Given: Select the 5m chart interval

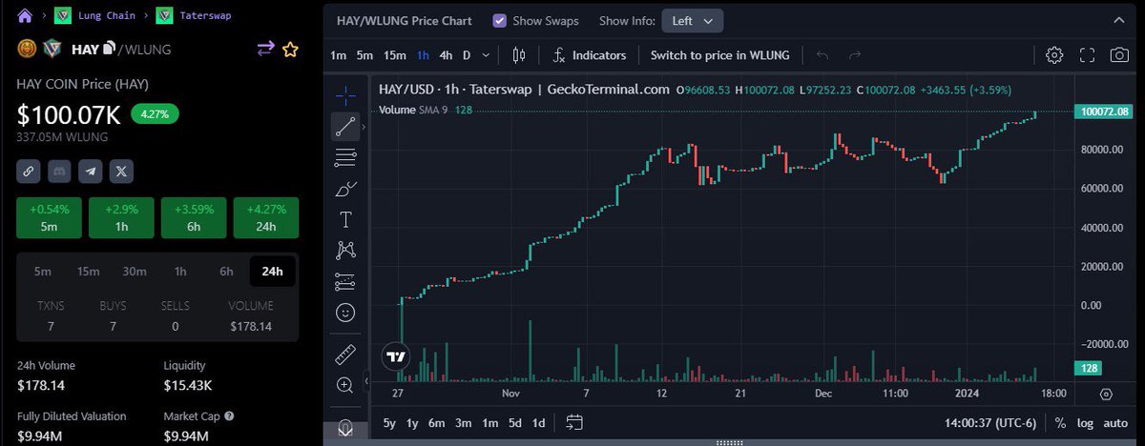Looking at the screenshot, I should tap(365, 55).
